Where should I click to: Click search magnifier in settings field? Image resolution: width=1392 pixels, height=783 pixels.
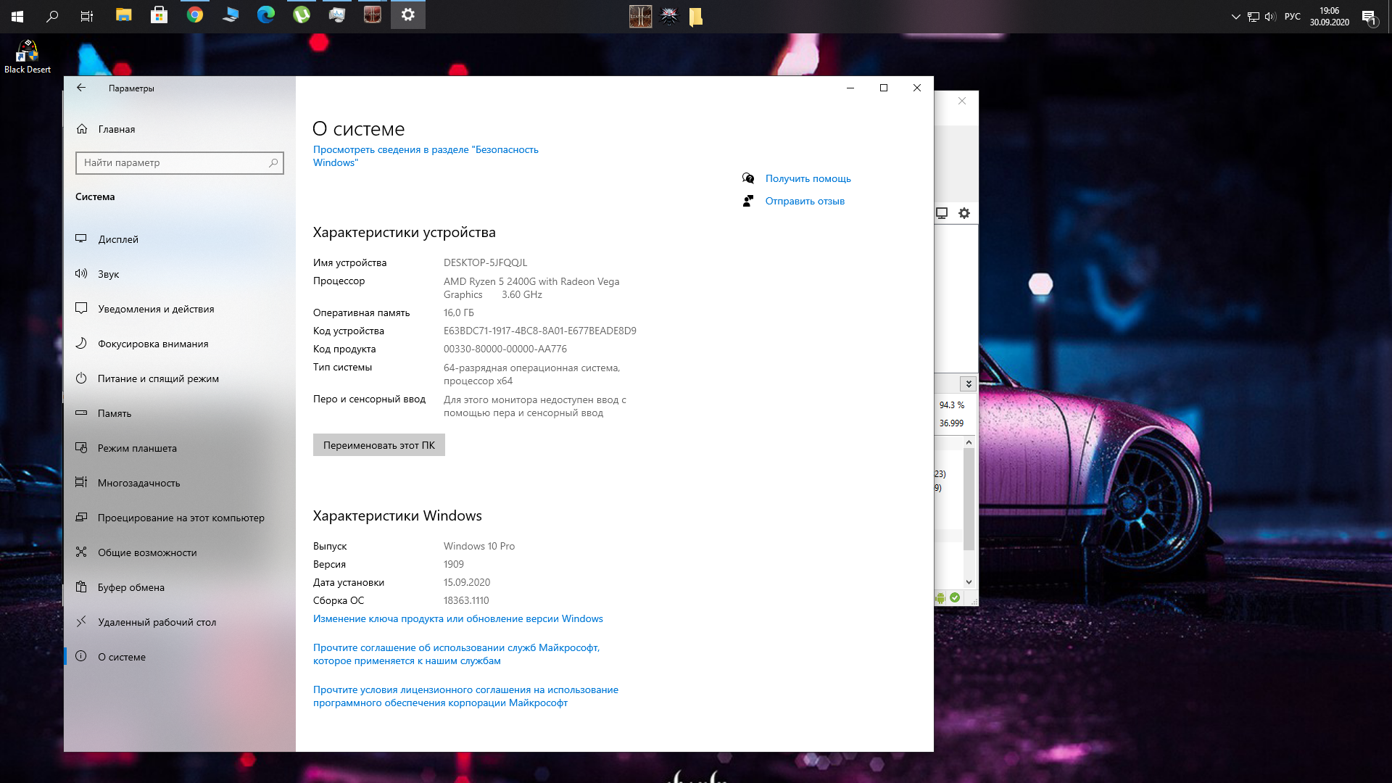273,162
